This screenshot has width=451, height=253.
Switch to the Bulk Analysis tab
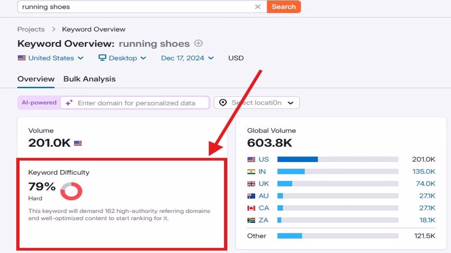coord(89,79)
